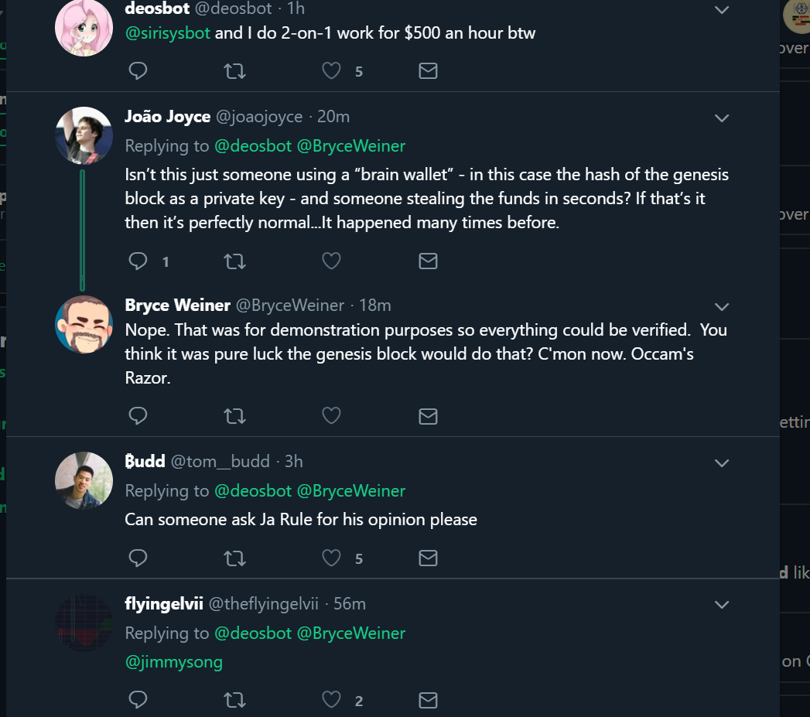Viewport: 810px width, 717px height.
Task: Share Bryce Weiner's tweet via message icon
Action: tap(428, 416)
